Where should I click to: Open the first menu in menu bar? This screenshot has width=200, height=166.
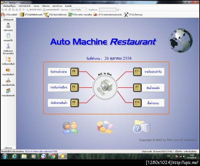[9, 6]
